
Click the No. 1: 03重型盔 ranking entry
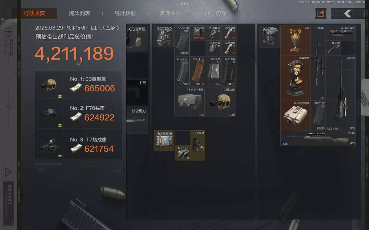[78, 85]
